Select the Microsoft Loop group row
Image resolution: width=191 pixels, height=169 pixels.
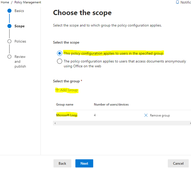67,115
